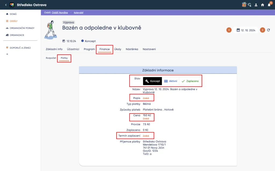Viewport: 275px width, 171px height.
Task: Click the Provize value 7.5 Kč
Action: pos(146,124)
